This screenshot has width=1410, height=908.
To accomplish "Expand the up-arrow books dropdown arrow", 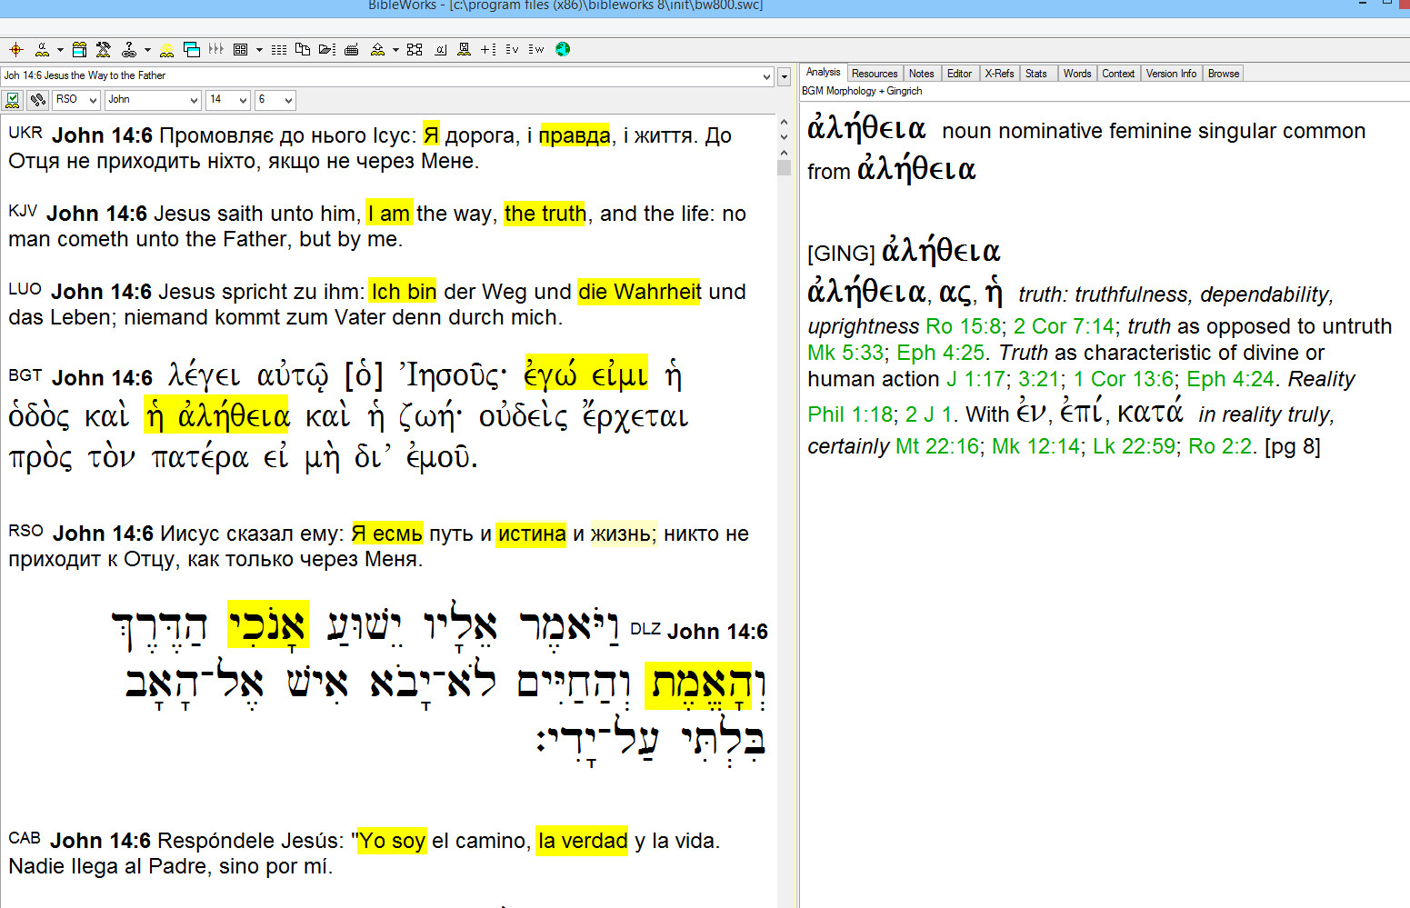I will point(395,50).
